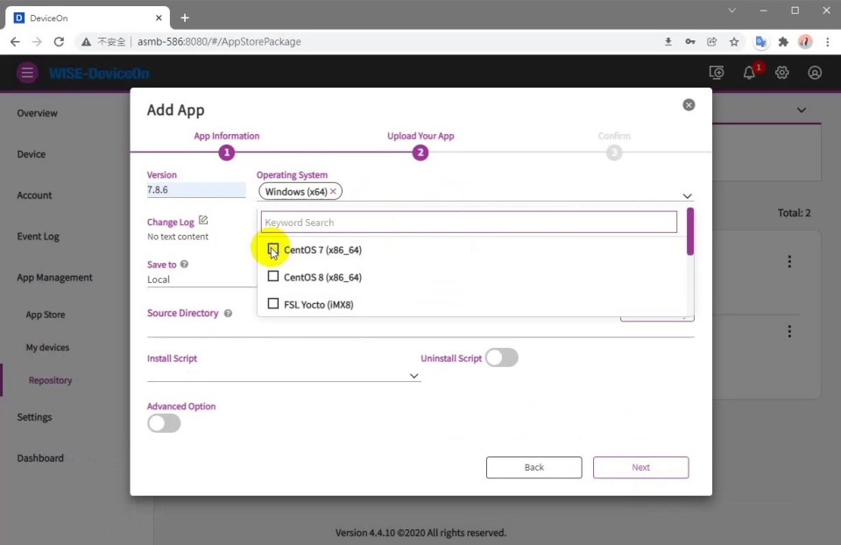The height and width of the screenshot is (545, 841).
Task: Open the browser tab search chevron
Action: click(x=731, y=11)
